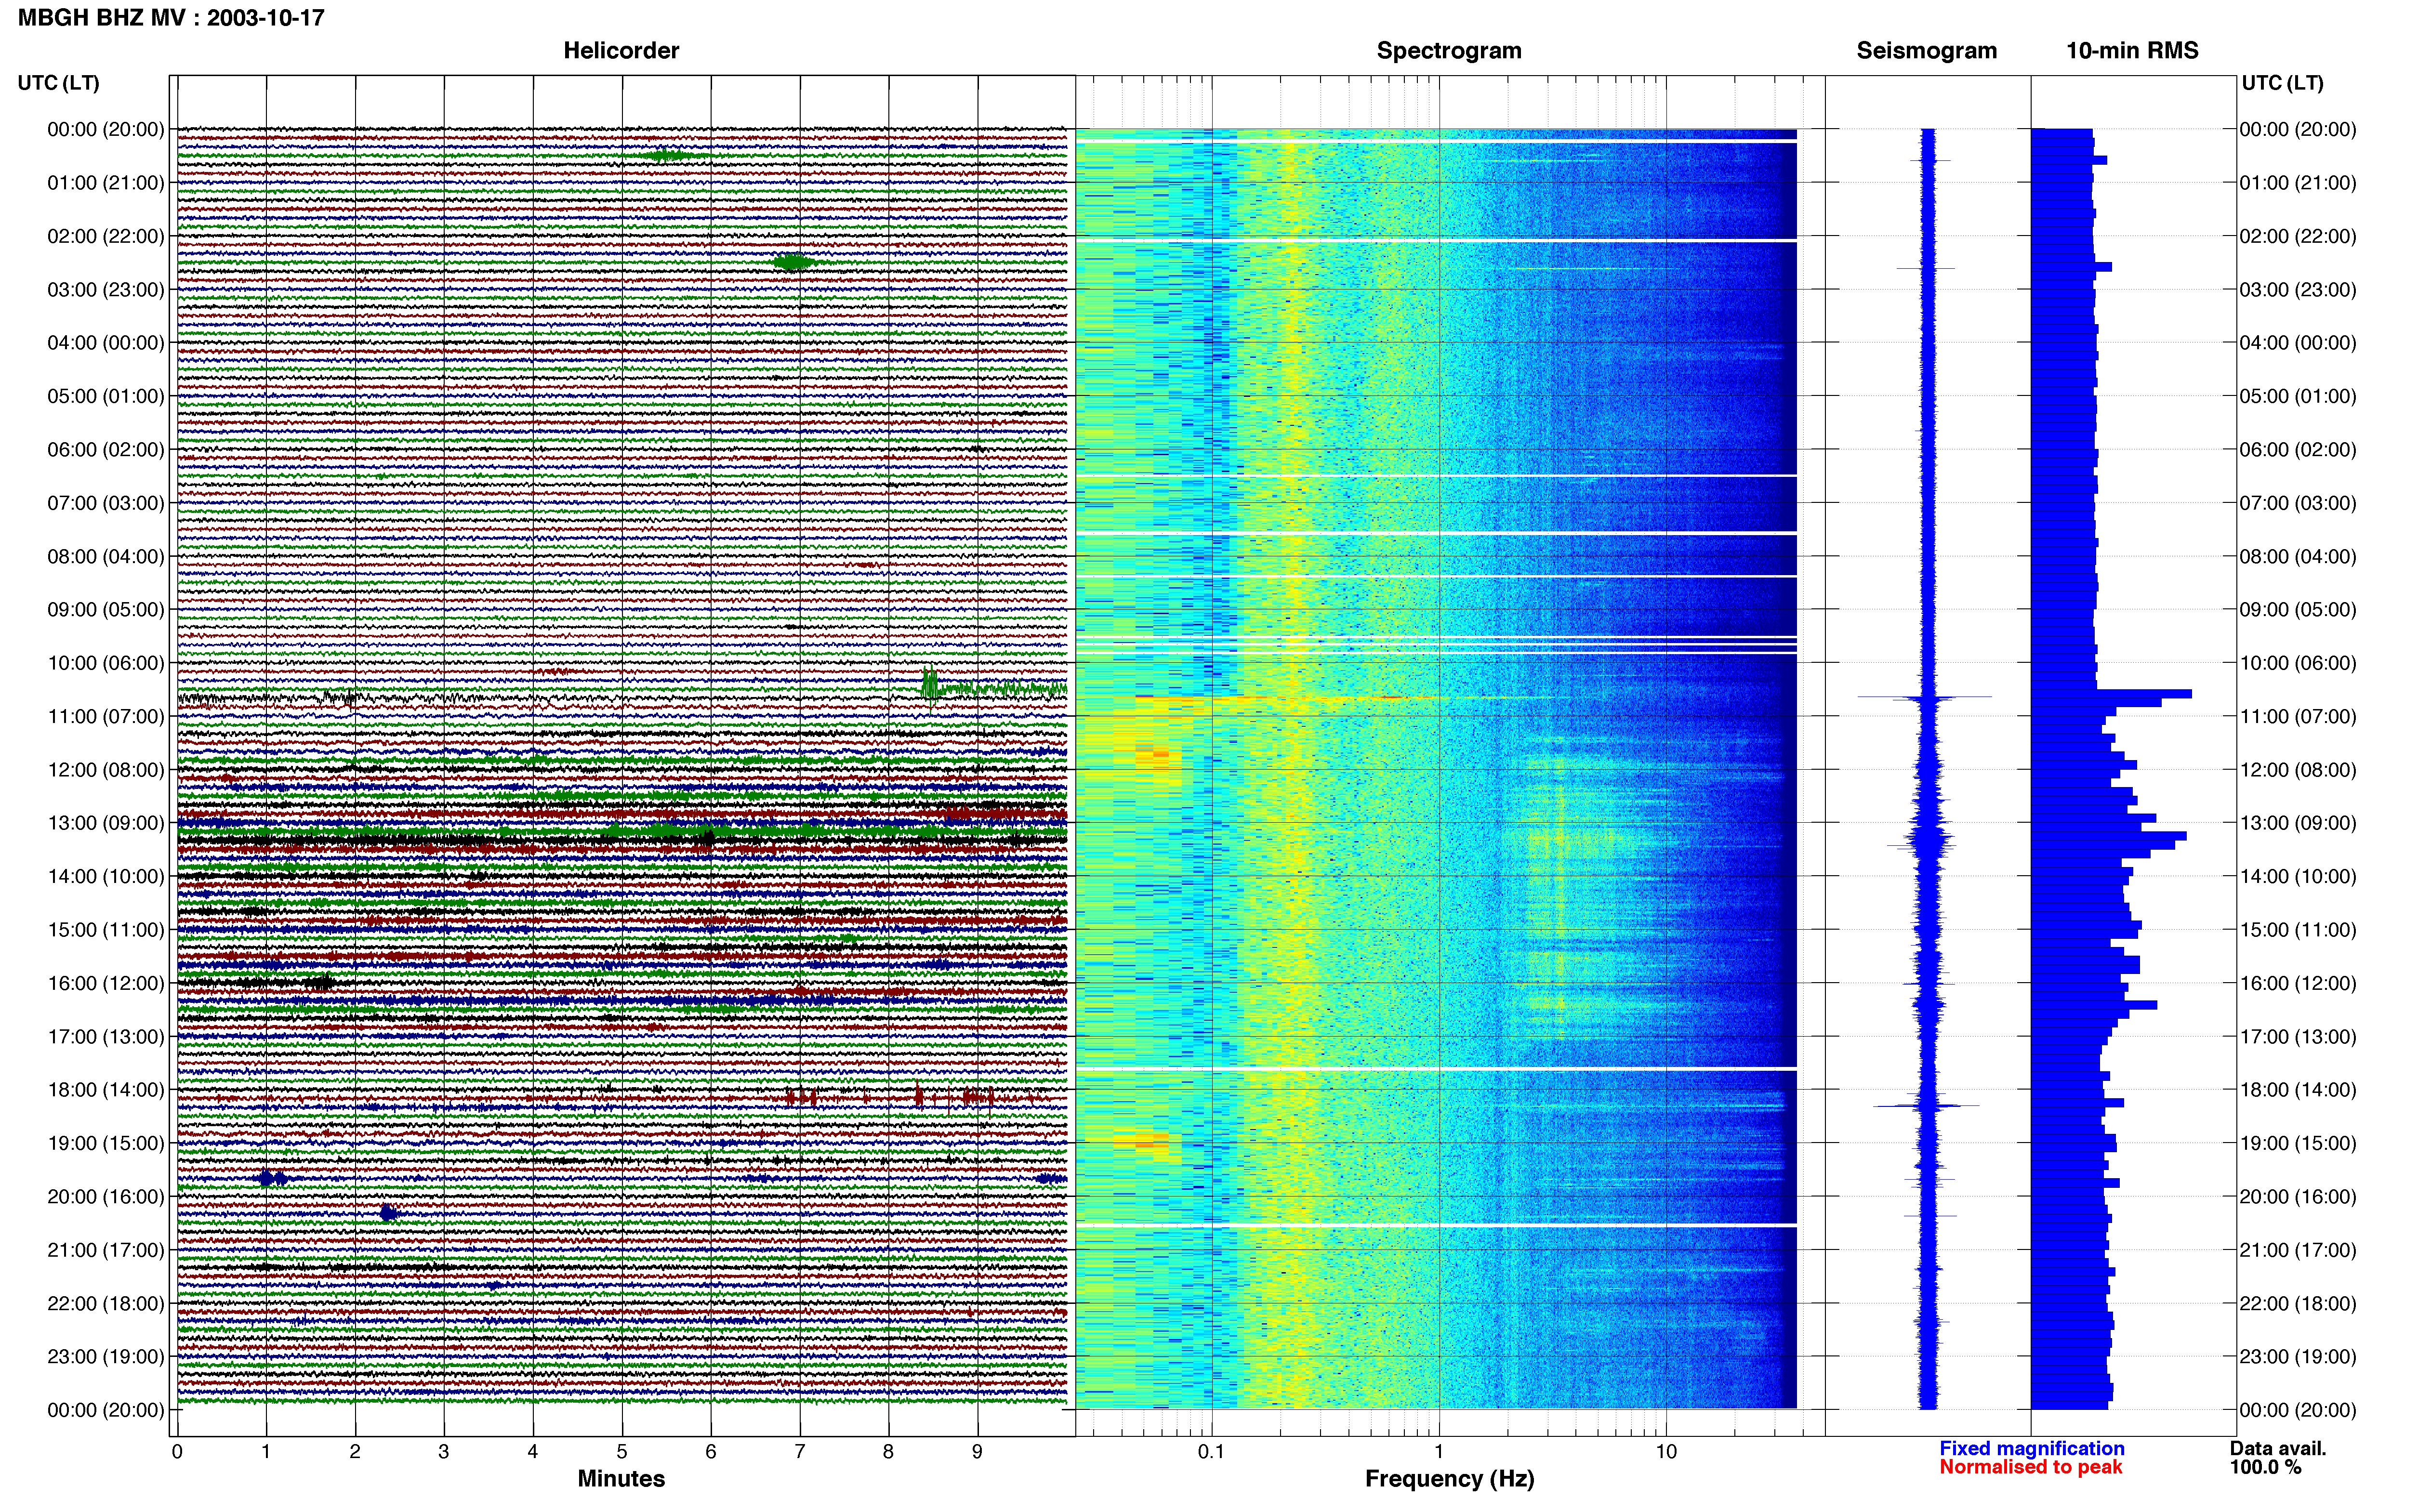Click "19:00 (15:00)" on the Helicorder time axis
Viewport: 2418px width, 1512px height.
106,1143
